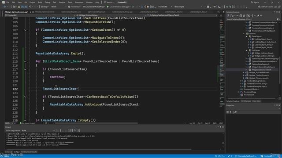The height and width of the screenshot is (158, 282).
Task: Open the -skipcompile arguments dropdown
Action: [x=188, y=7]
